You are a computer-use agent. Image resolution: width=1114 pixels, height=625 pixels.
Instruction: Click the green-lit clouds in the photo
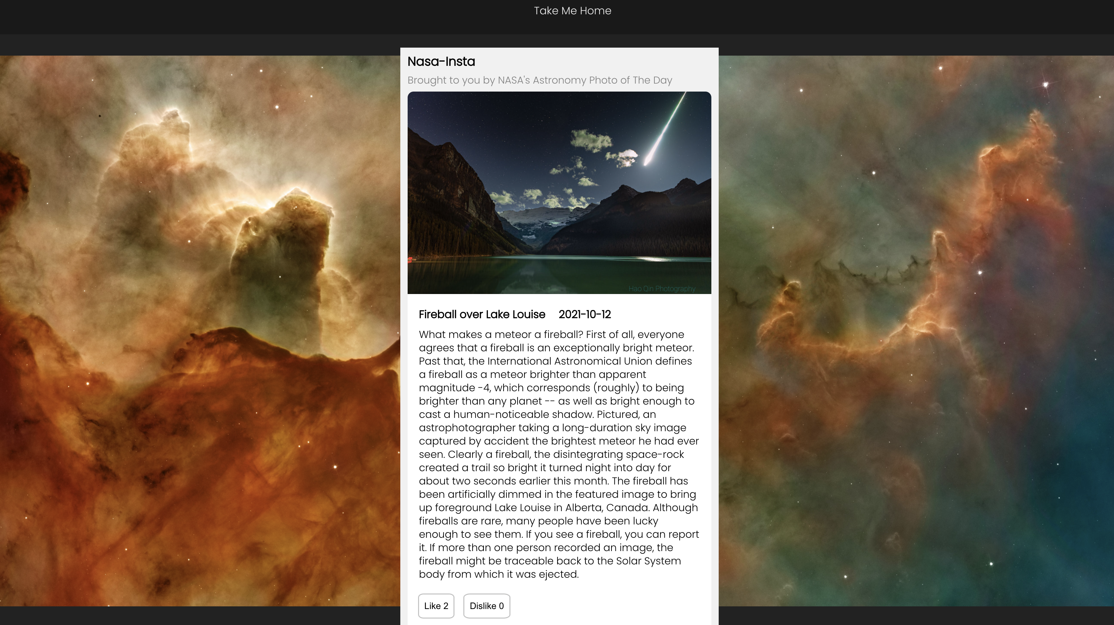pyautogui.click(x=590, y=141)
